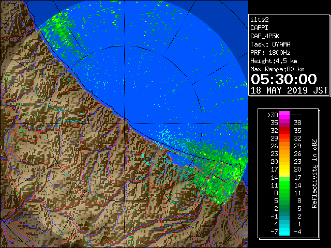Click the red 32–35 dBZ legend swatch
Screen dimensions: 331x248
coord(284,131)
